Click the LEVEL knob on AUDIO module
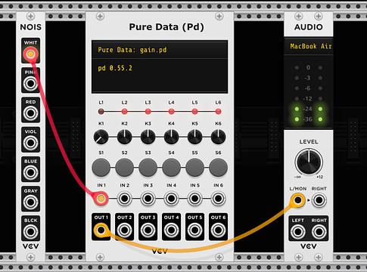The height and width of the screenshot is (272, 367). 309,162
